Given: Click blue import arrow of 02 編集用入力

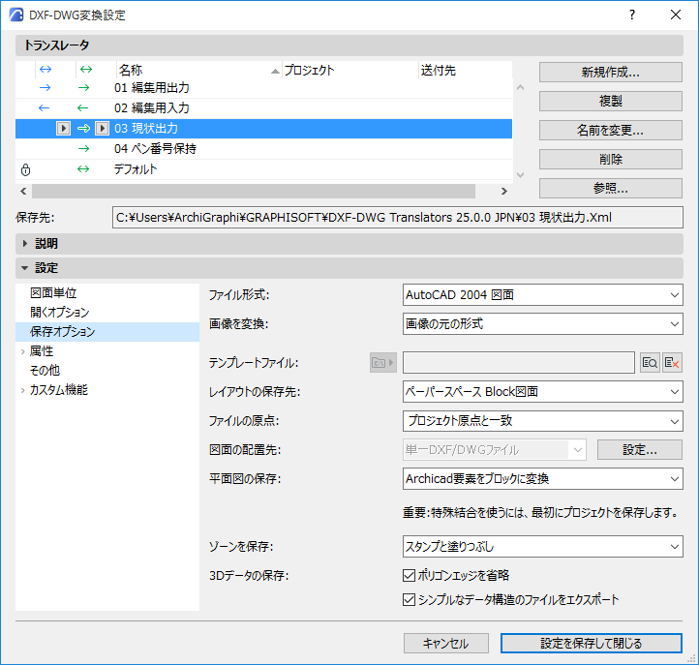Looking at the screenshot, I should (44, 107).
